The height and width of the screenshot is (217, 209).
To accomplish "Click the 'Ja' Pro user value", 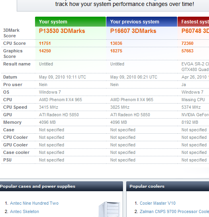I will [184, 84].
